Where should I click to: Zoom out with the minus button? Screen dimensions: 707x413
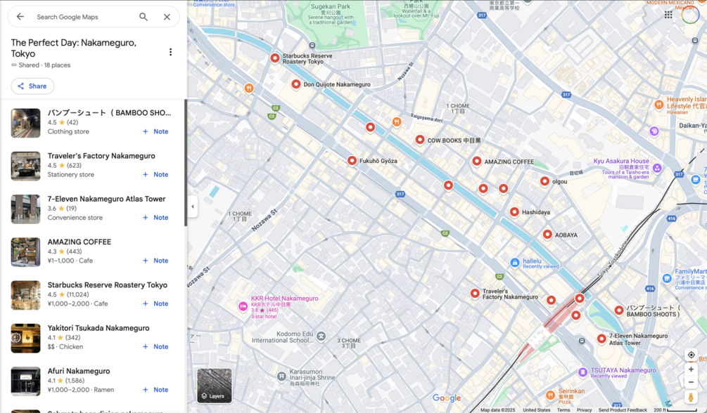point(691,382)
